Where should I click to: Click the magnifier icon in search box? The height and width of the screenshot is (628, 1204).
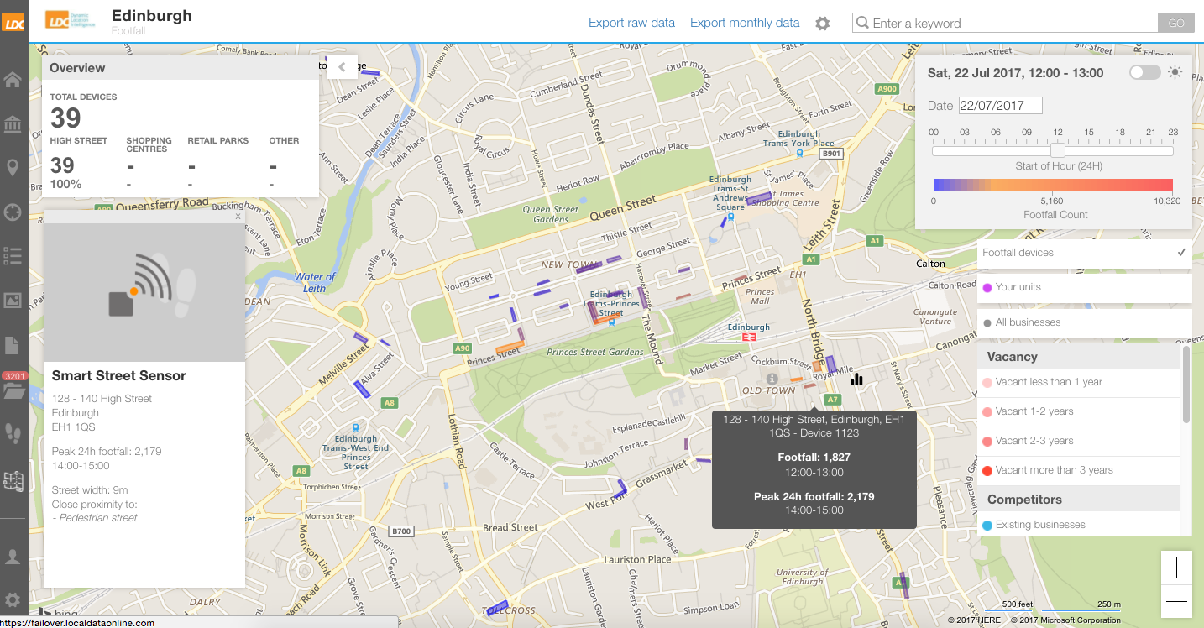click(862, 24)
